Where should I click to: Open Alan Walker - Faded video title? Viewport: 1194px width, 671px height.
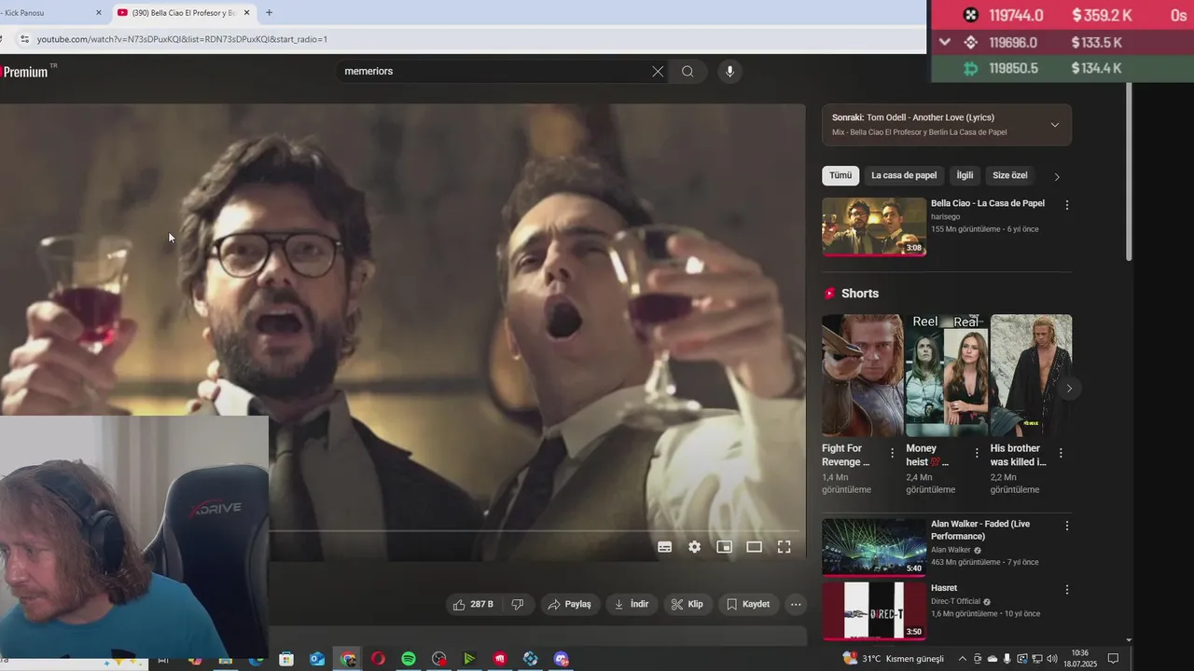[980, 530]
